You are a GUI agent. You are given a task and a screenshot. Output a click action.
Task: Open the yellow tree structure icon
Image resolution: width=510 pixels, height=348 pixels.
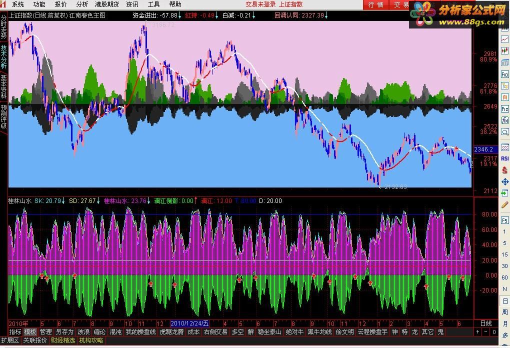tap(504, 85)
